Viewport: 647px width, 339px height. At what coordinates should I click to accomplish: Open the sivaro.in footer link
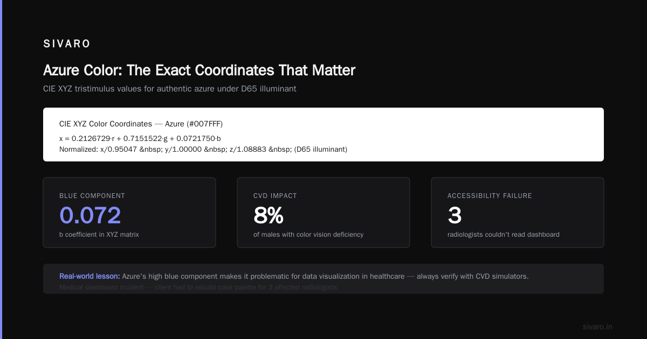click(x=597, y=327)
